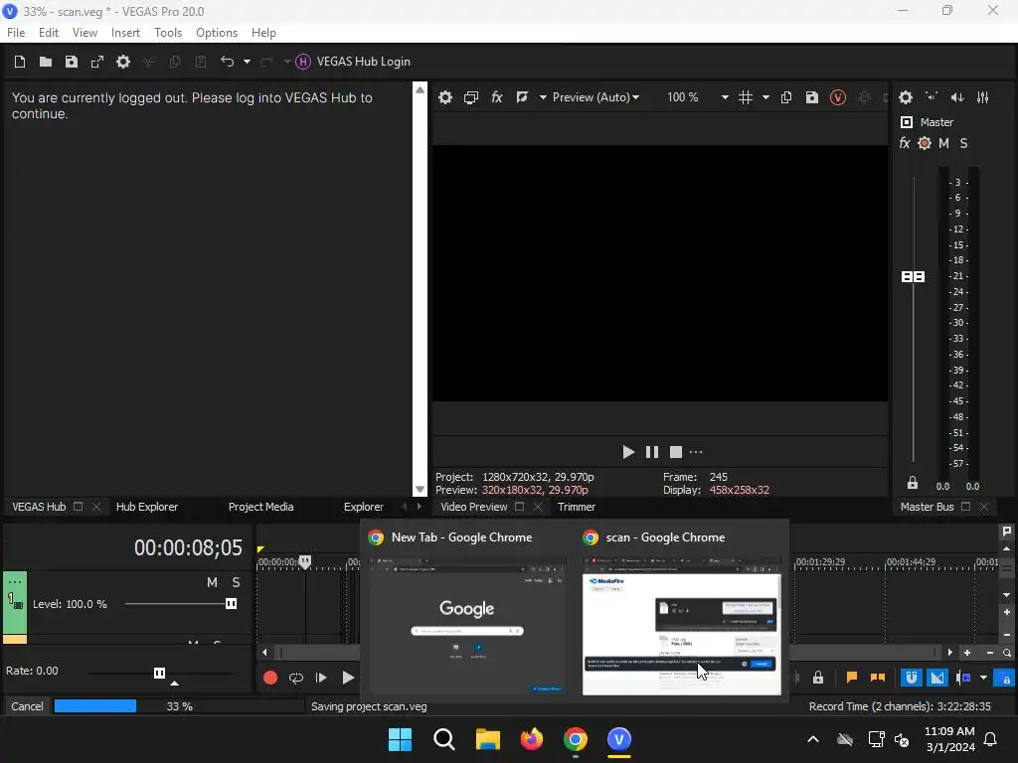Viewport: 1018px width, 763px height.
Task: Click the timeline zoom magnifier icon
Action: click(x=1007, y=653)
